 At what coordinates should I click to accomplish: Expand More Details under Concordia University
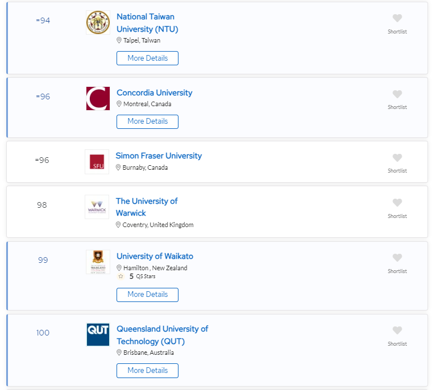(x=147, y=121)
